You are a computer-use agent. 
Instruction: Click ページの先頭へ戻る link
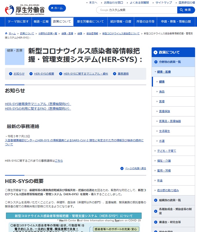pos(136,168)
